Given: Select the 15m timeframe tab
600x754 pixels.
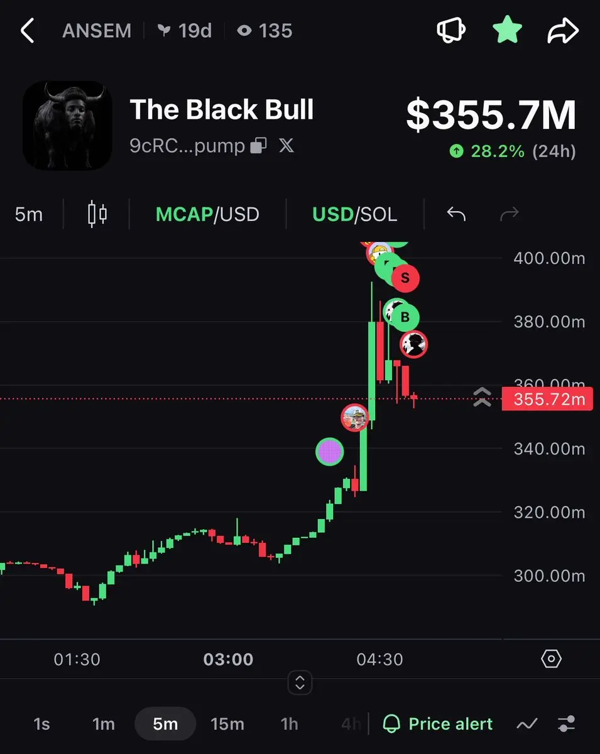Looking at the screenshot, I should coord(227,724).
